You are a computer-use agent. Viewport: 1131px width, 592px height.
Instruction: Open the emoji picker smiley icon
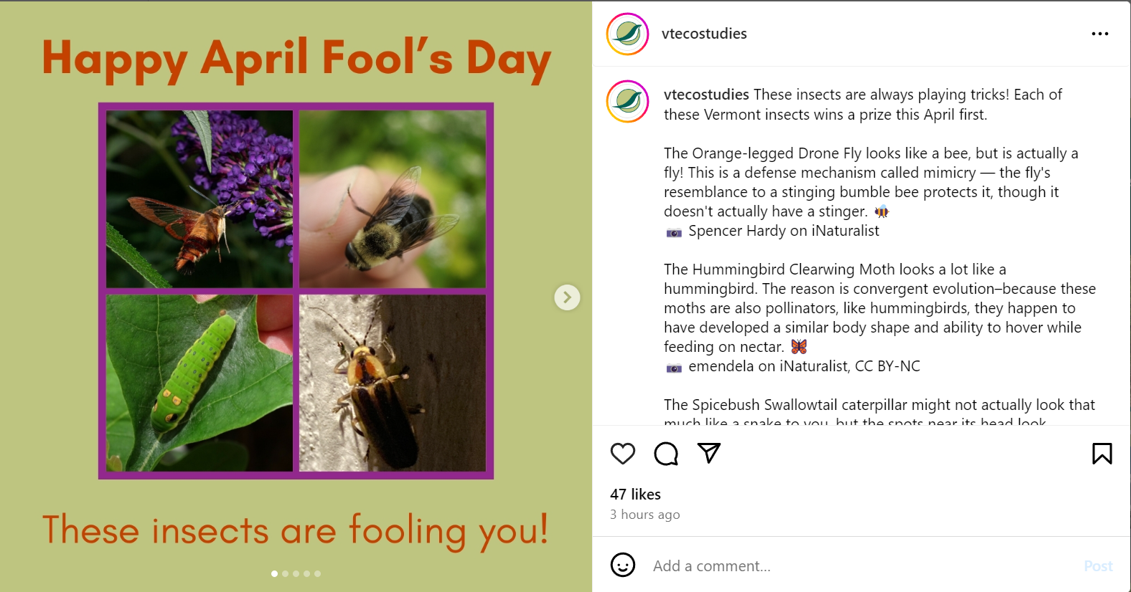[x=623, y=565]
